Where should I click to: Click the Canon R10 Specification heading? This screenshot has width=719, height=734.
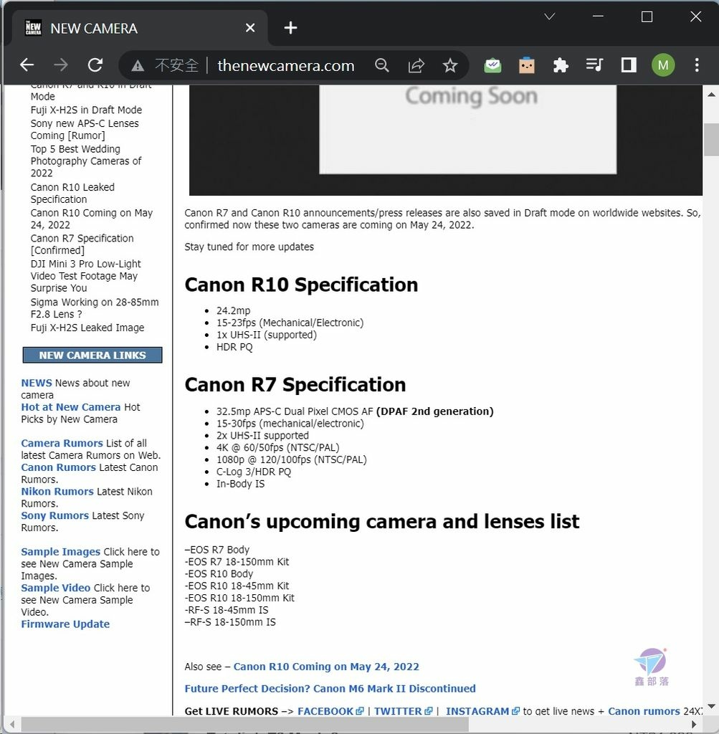pos(301,285)
